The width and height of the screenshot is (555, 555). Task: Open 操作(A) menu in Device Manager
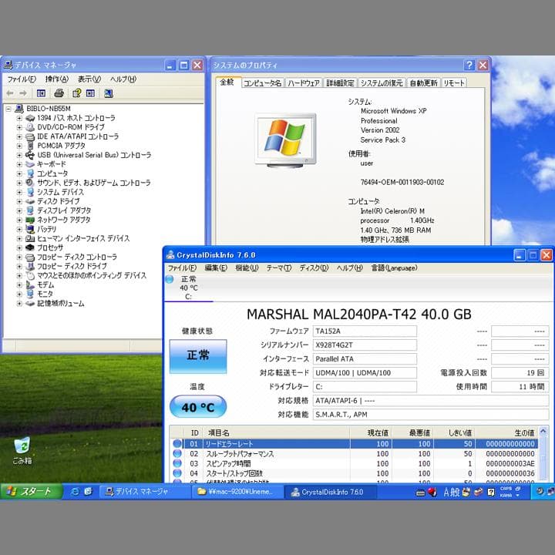56,79
